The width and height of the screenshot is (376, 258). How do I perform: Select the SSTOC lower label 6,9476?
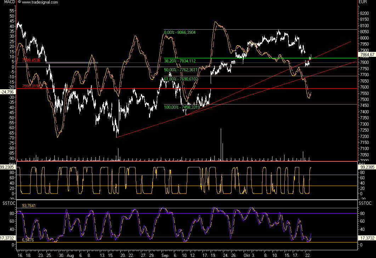[29, 240]
